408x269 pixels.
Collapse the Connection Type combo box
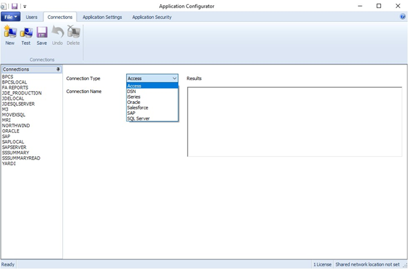(x=174, y=78)
